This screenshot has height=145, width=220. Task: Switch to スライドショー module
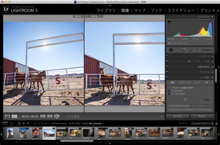pyautogui.click(x=181, y=10)
